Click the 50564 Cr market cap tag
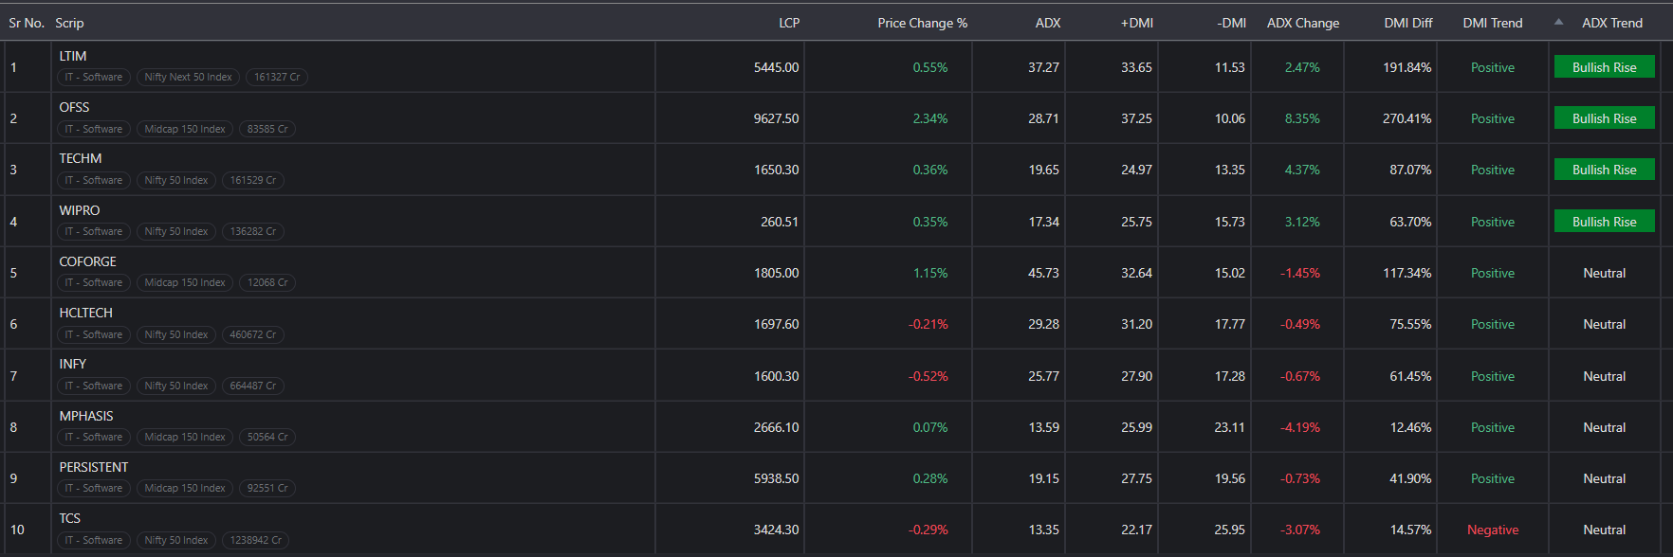 pyautogui.click(x=267, y=437)
